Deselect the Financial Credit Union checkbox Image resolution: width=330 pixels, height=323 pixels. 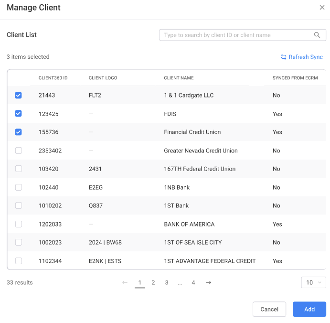pyautogui.click(x=19, y=132)
